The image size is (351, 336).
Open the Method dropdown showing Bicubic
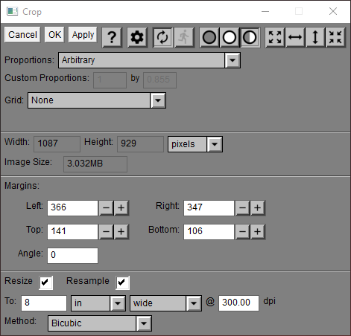(x=100, y=323)
